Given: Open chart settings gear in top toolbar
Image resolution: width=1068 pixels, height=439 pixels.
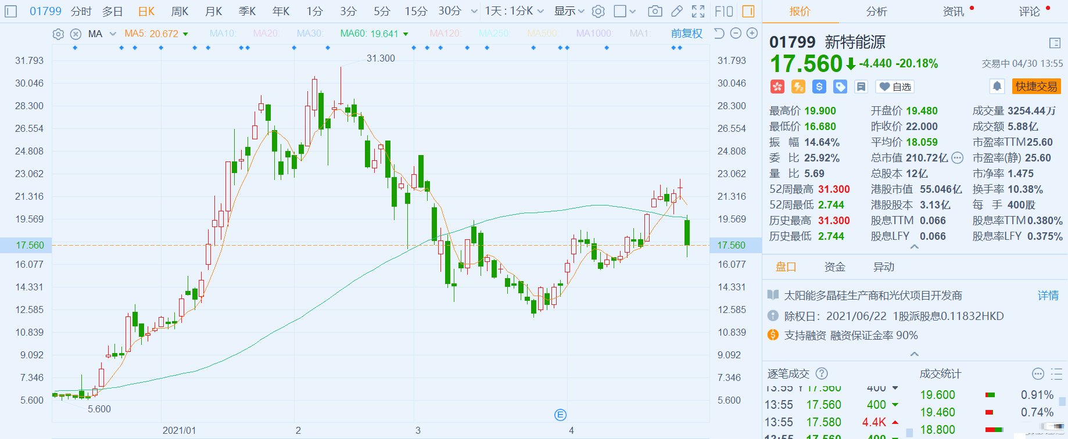Looking at the screenshot, I should pyautogui.click(x=598, y=11).
